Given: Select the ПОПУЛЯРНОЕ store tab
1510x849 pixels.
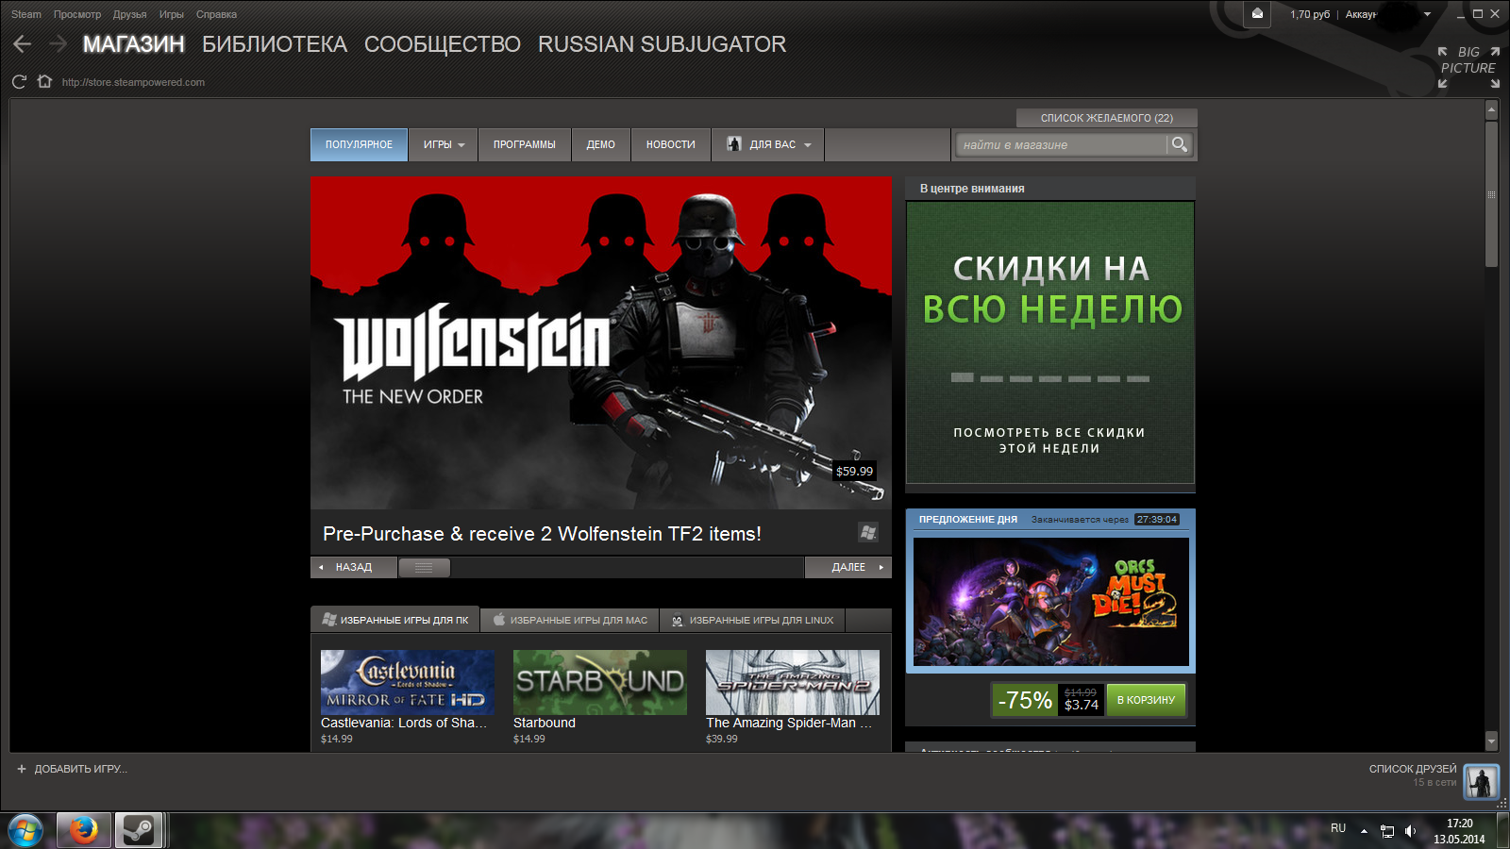Looking at the screenshot, I should click(359, 144).
